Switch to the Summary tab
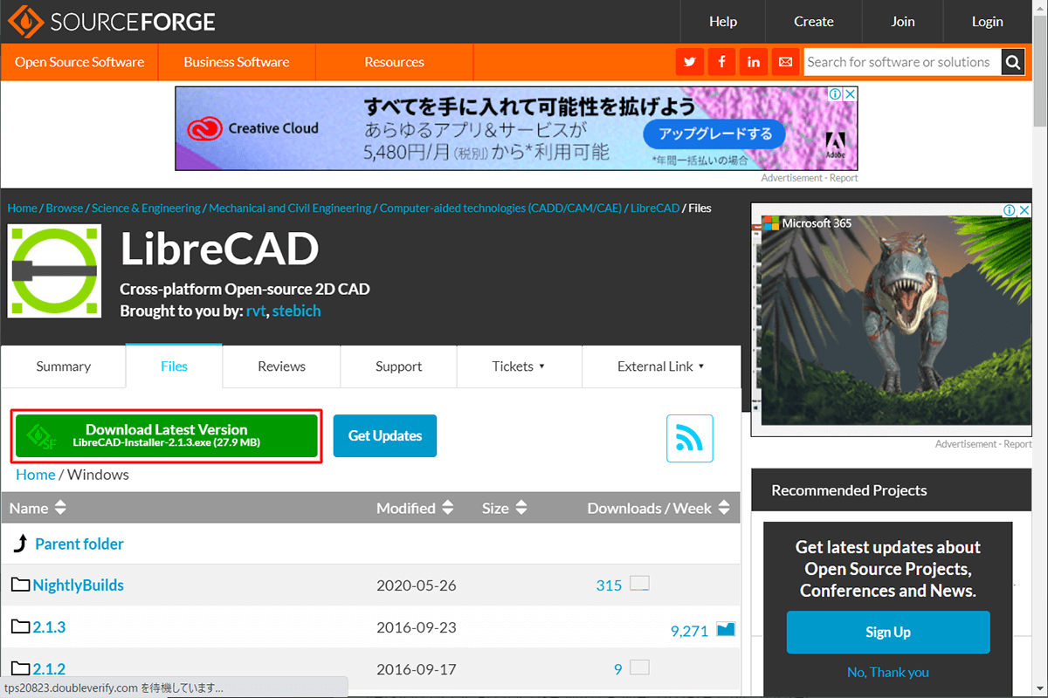 (x=63, y=366)
